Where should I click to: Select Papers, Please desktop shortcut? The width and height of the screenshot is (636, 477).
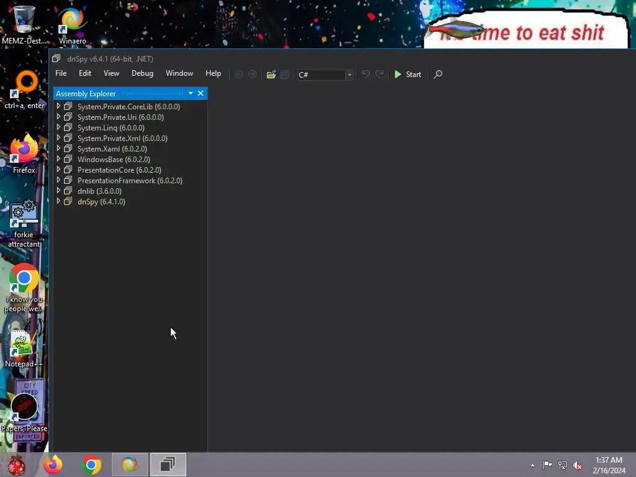pos(24,412)
